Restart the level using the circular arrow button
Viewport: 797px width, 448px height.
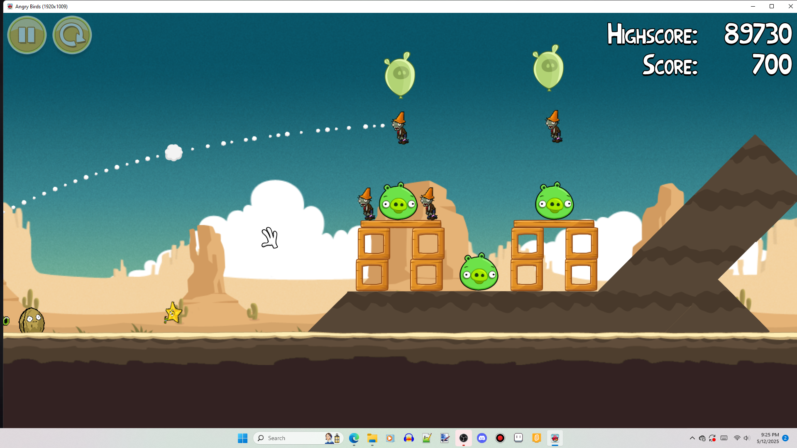pyautogui.click(x=72, y=35)
